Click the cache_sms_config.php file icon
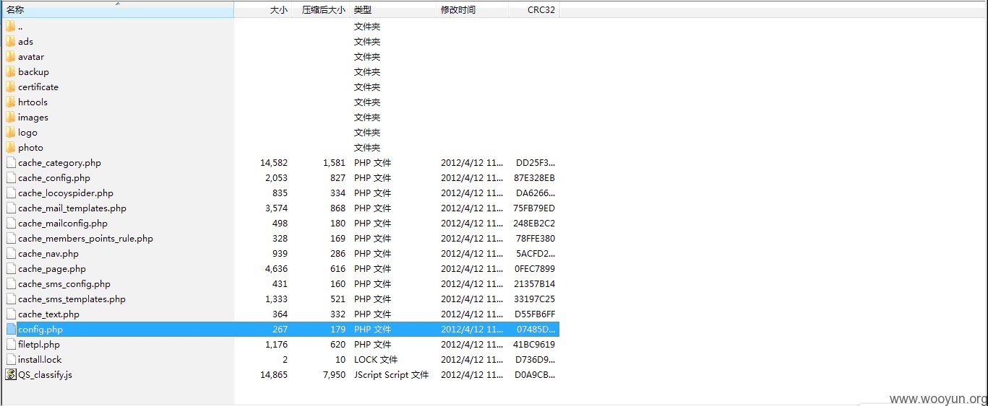 click(x=10, y=284)
